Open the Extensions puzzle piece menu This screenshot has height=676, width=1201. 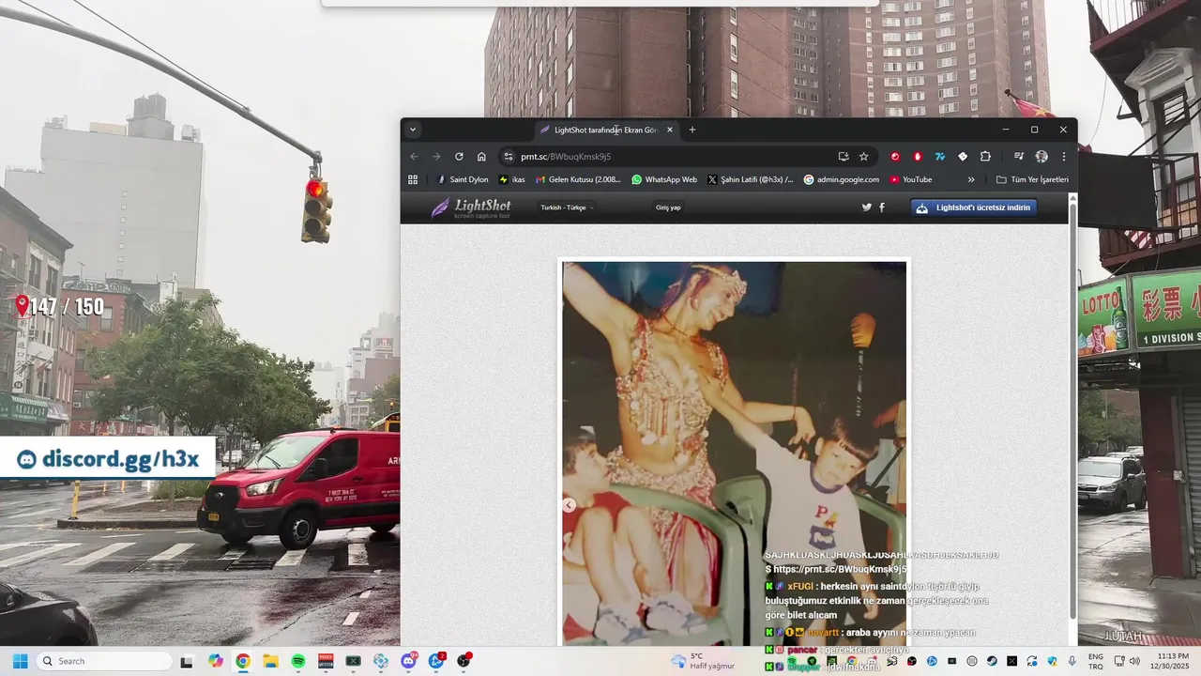point(985,157)
